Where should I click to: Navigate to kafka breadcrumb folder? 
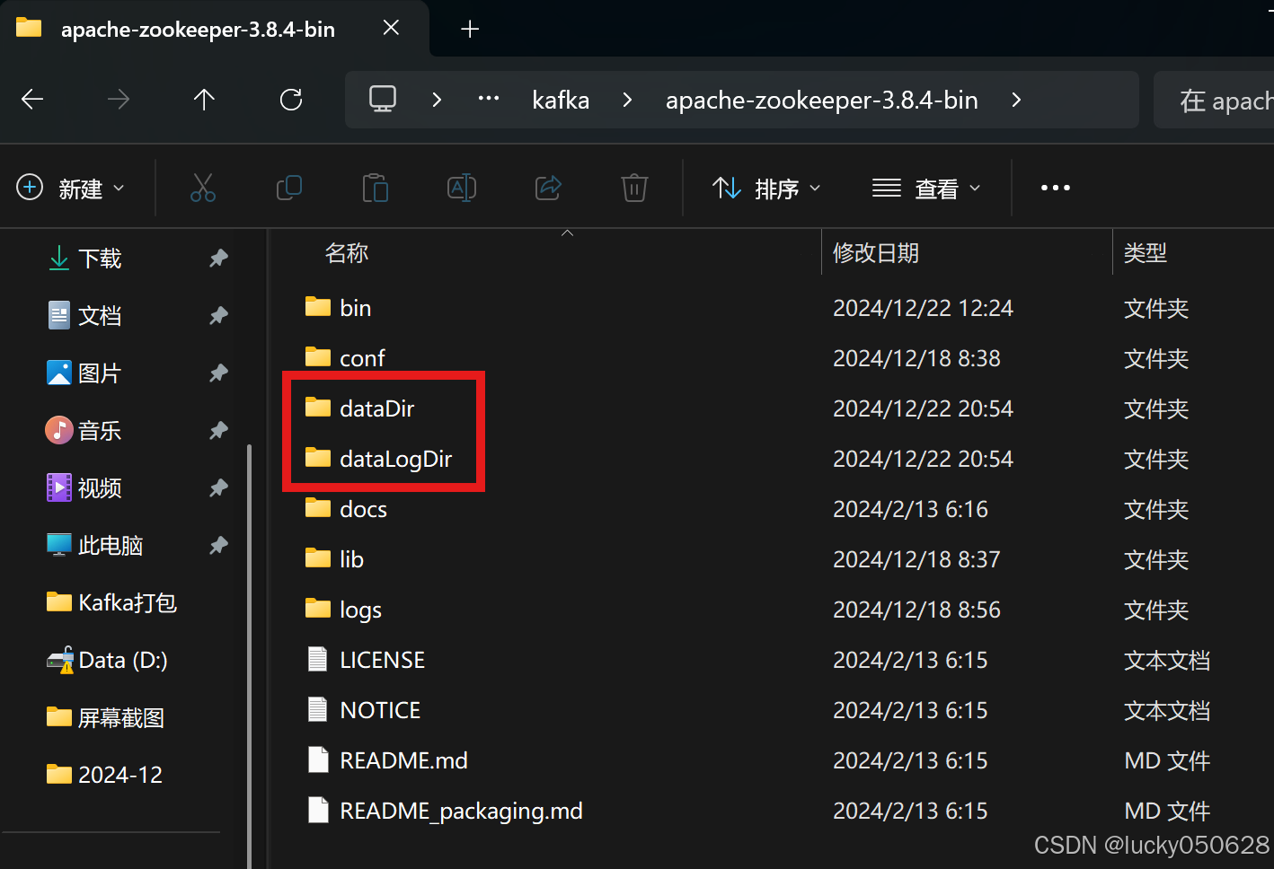pyautogui.click(x=561, y=100)
